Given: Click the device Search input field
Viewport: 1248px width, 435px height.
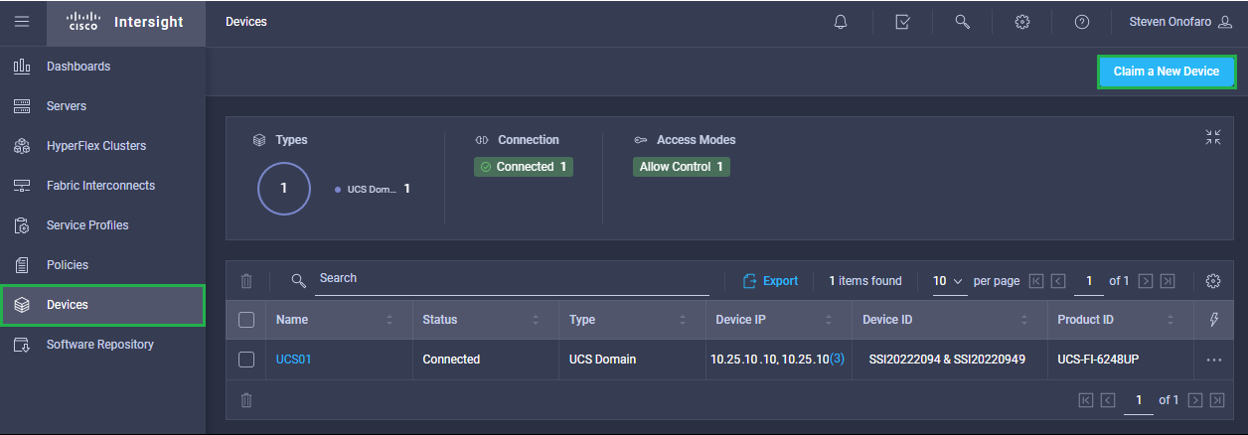Looking at the screenshot, I should [512, 279].
